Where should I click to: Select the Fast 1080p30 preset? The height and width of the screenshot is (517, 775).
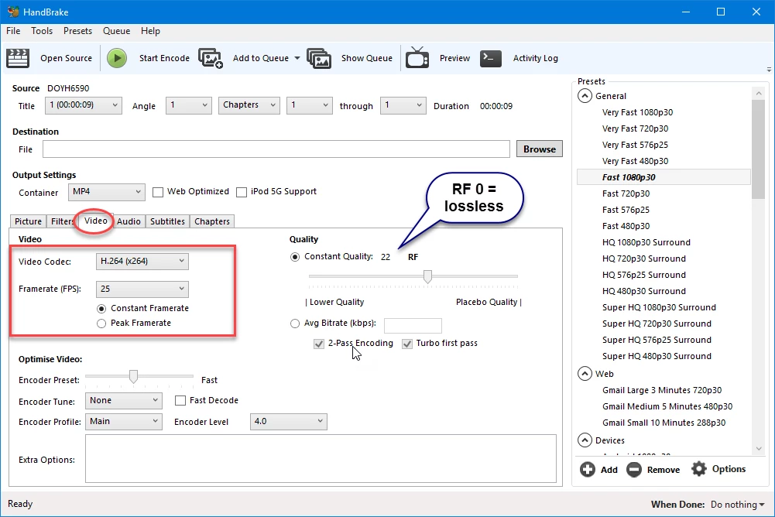[664, 177]
